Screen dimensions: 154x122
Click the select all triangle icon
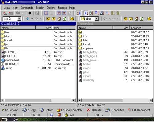click(59, 13)
